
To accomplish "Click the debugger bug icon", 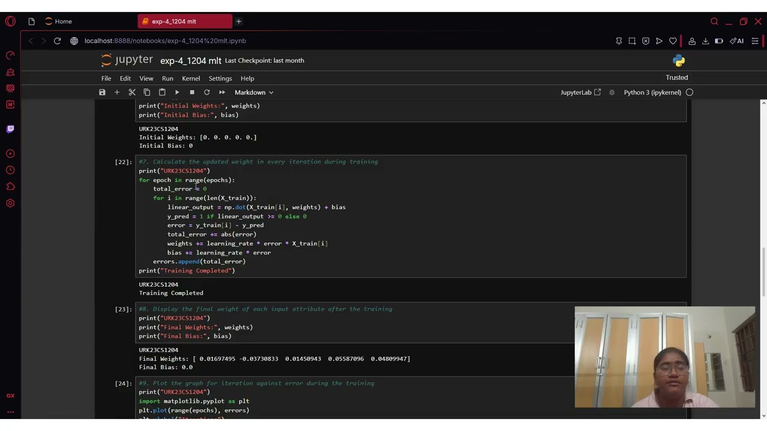I will tap(612, 92).
